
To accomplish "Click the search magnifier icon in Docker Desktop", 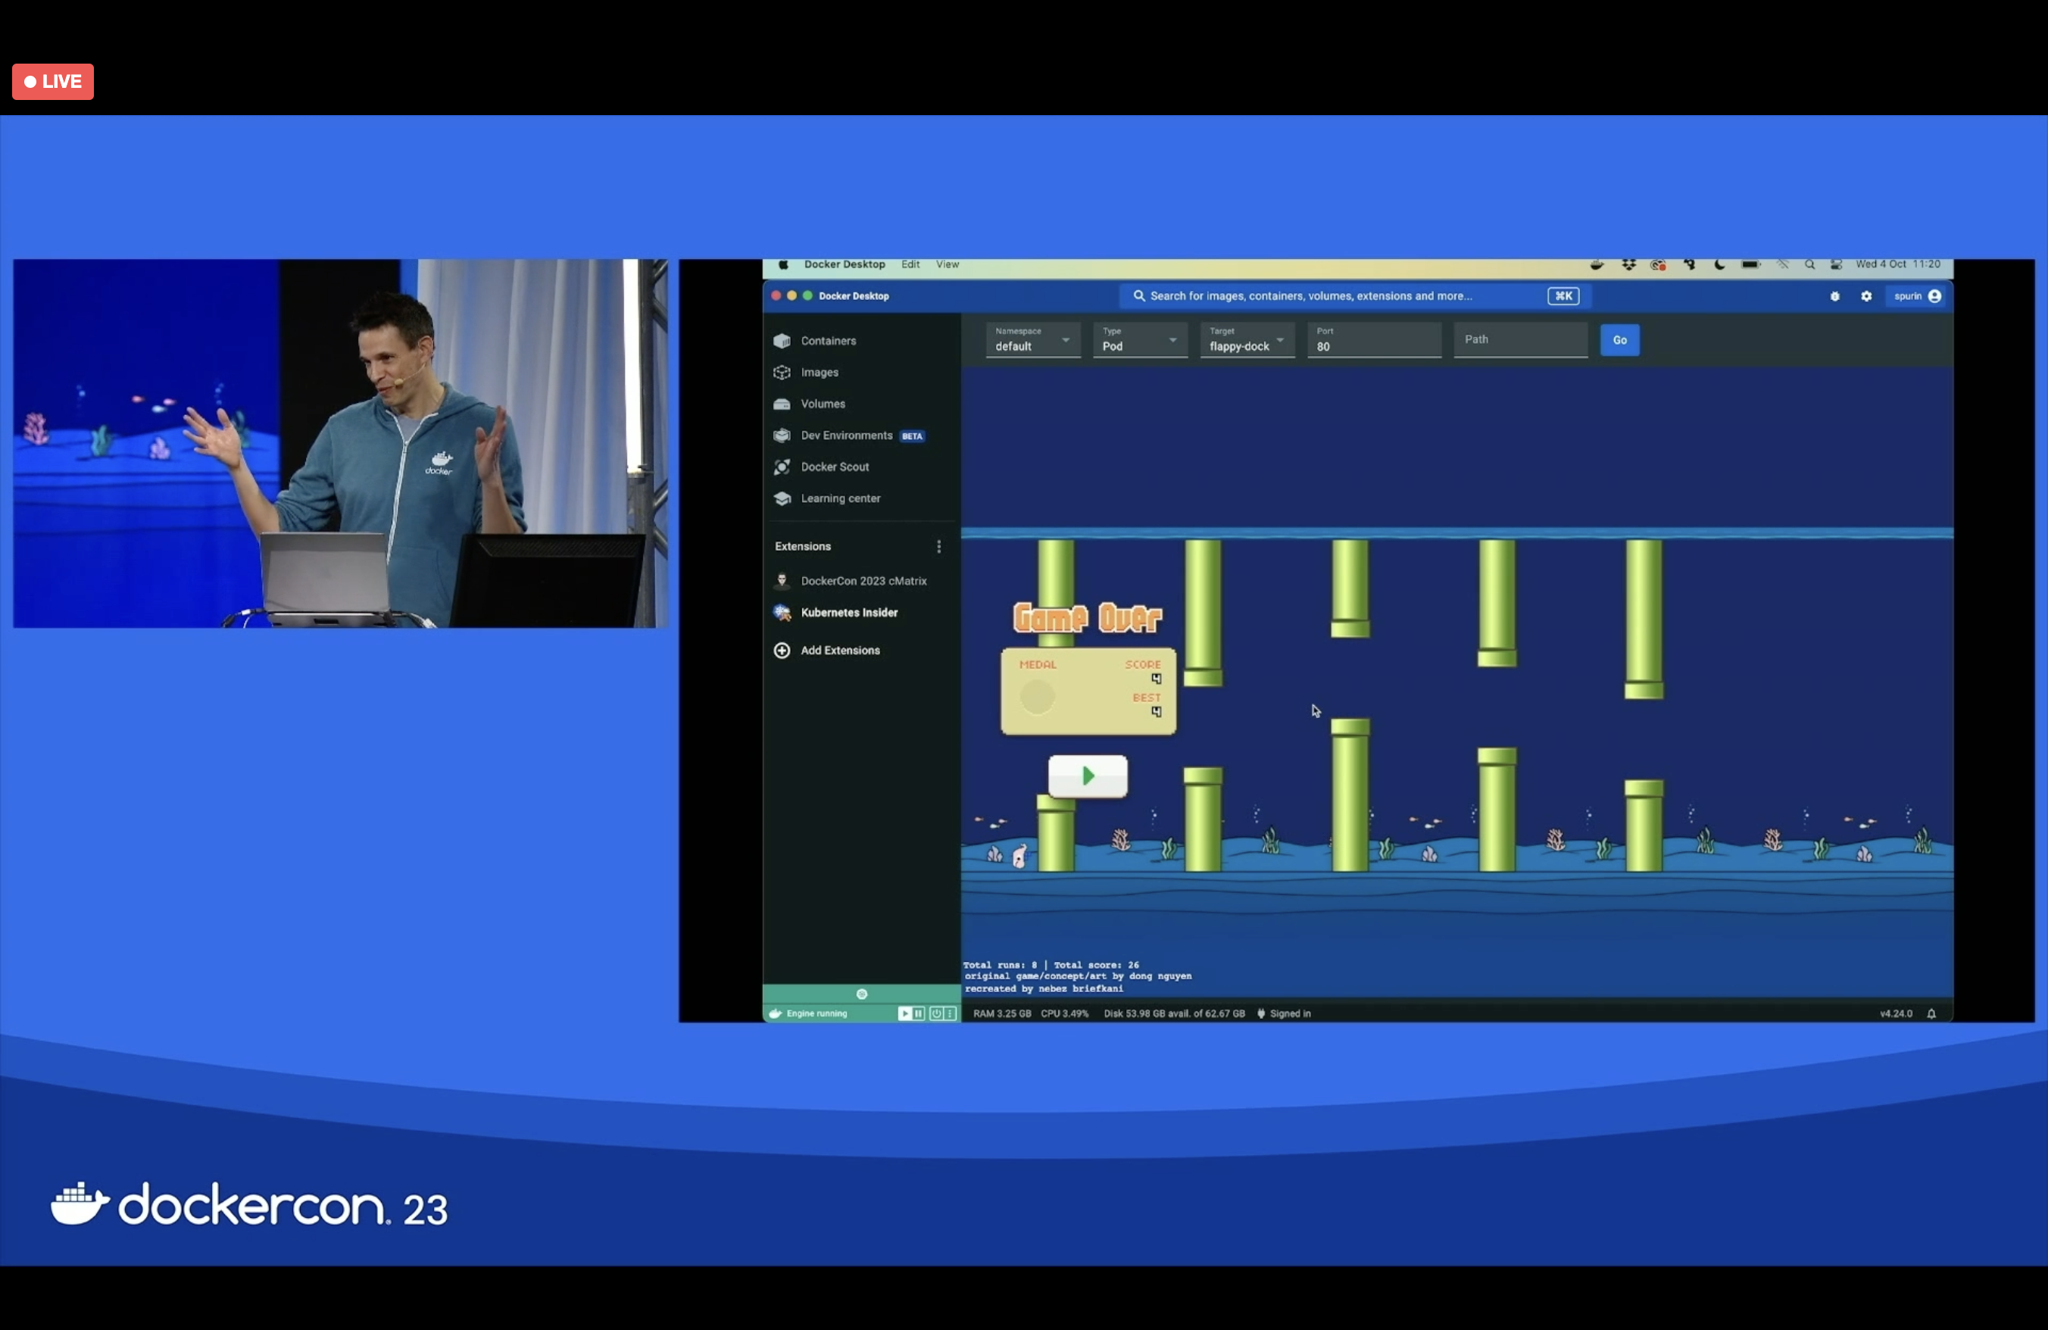I will point(1139,296).
